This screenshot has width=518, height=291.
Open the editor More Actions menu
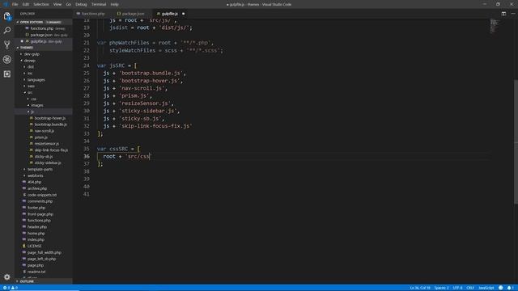513,14
